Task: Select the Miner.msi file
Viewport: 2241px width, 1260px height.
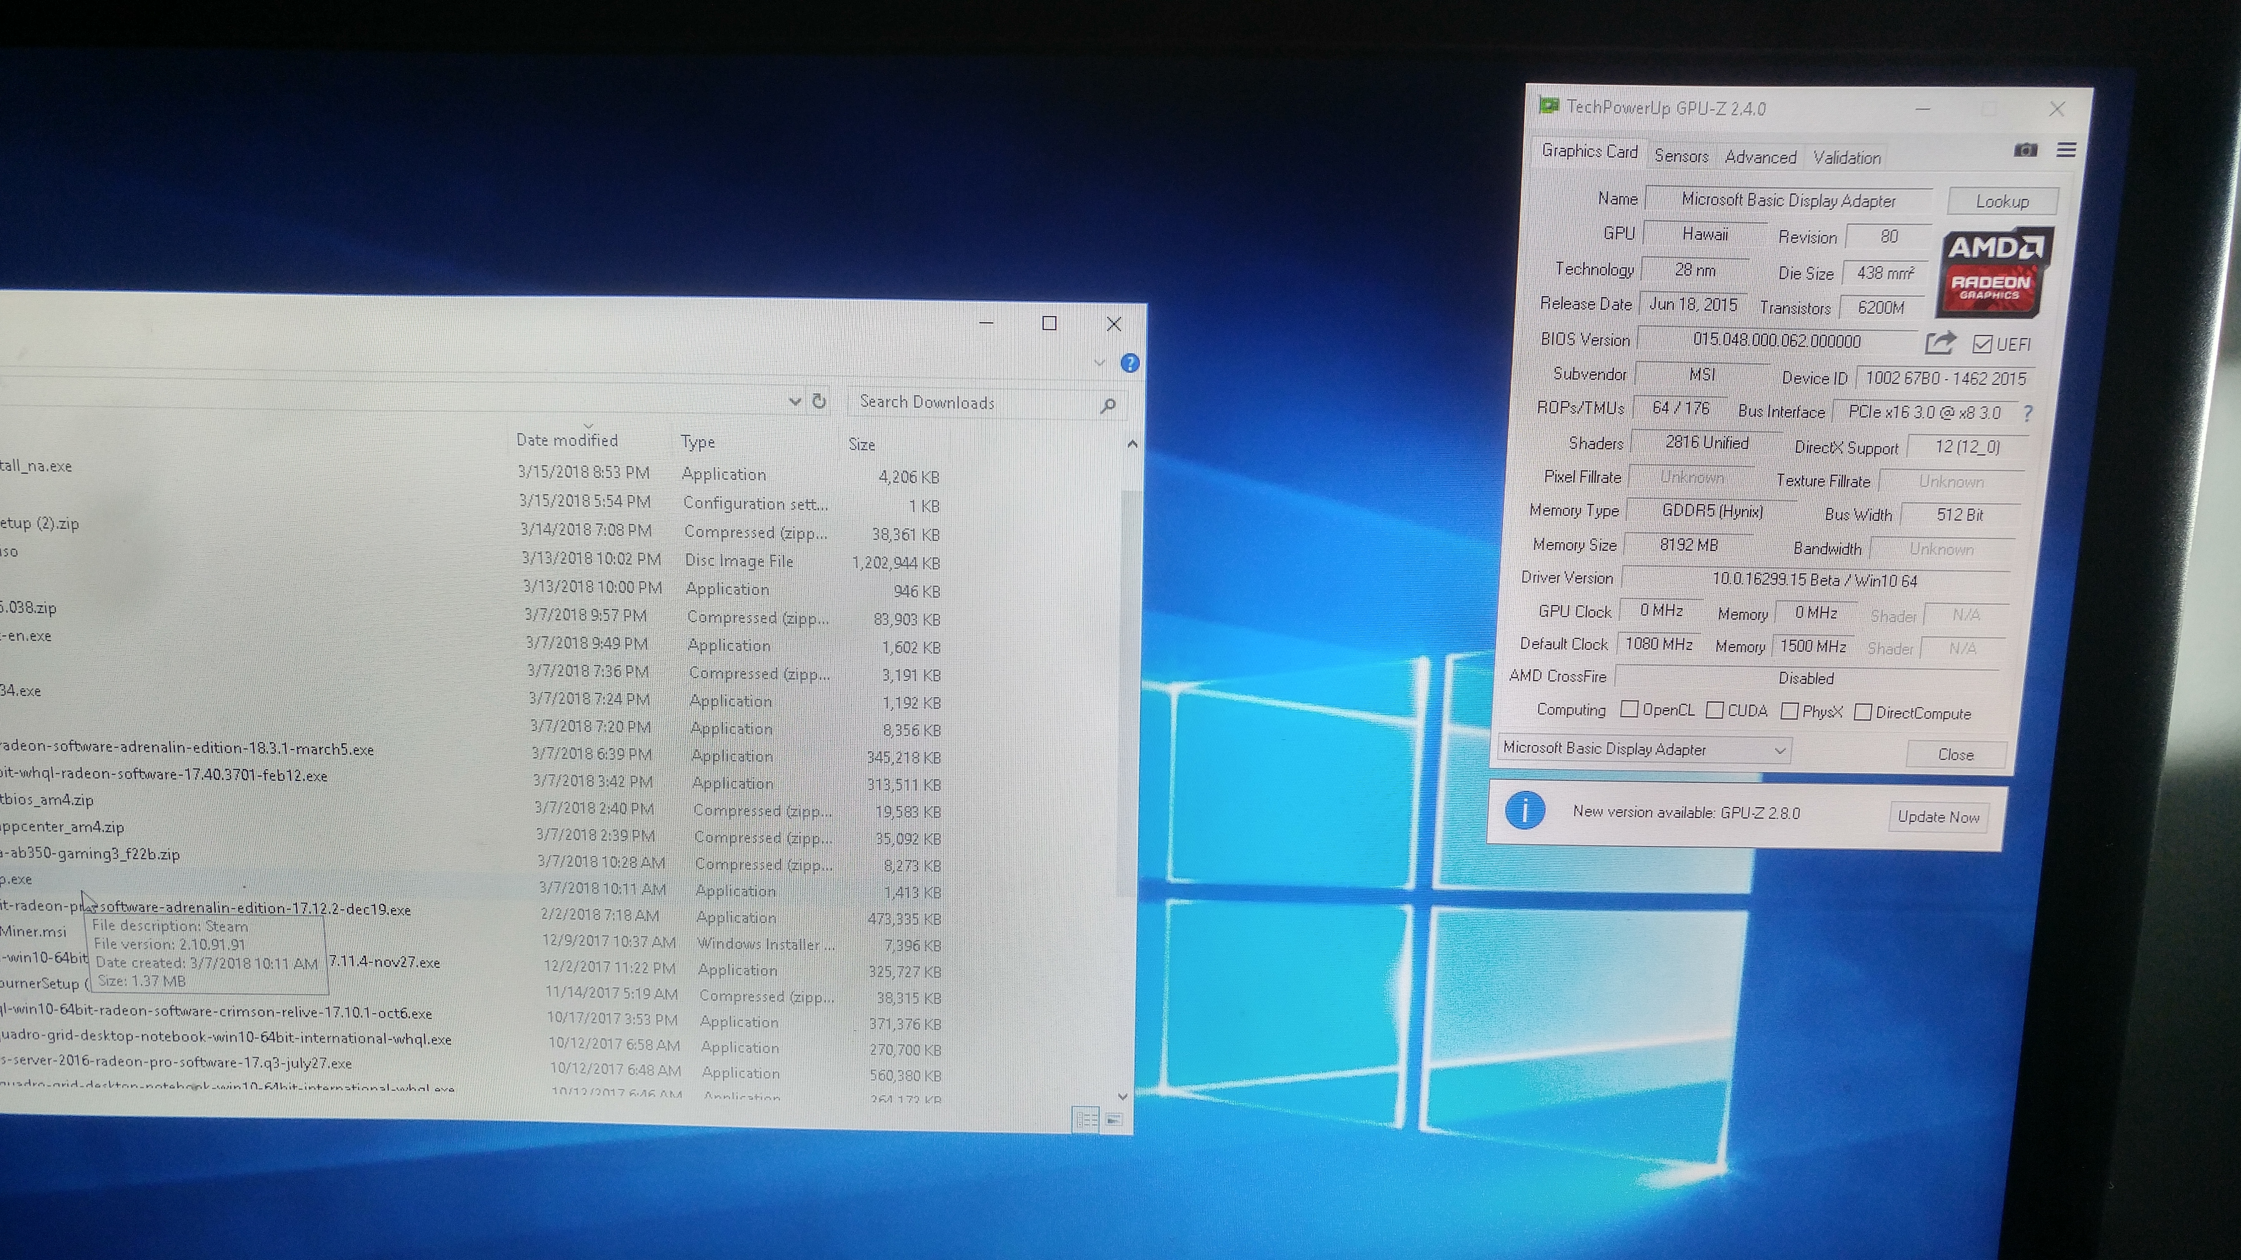Action: pyautogui.click(x=33, y=932)
